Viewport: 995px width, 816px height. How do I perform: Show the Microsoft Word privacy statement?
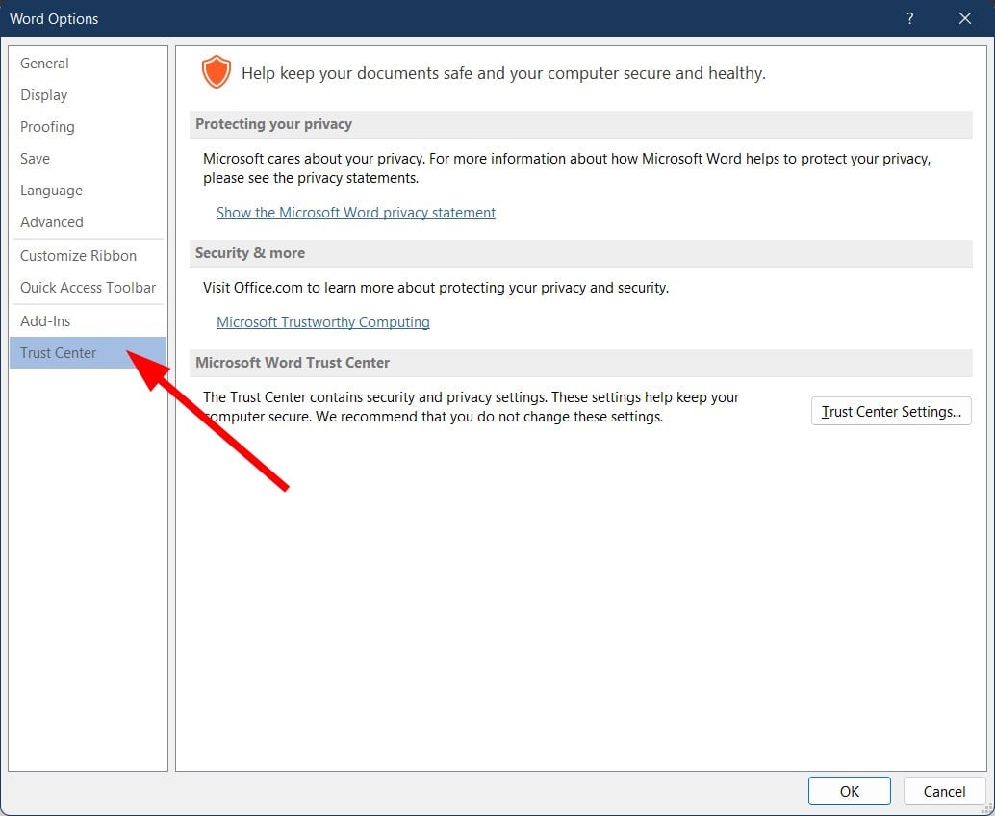356,213
